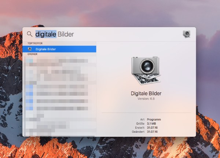Click the Digitale Bilder title in preview pane
The width and height of the screenshot is (220, 158).
click(x=146, y=93)
